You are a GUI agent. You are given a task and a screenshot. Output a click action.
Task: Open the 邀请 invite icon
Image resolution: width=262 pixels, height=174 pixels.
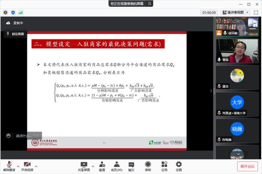(102, 166)
